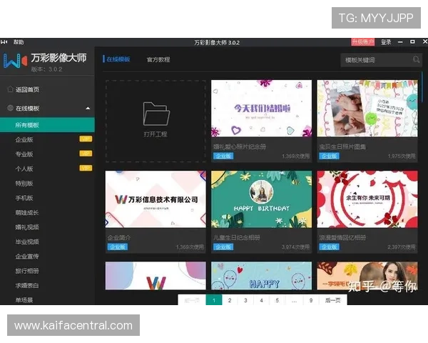This screenshot has width=428, height=343.
Task: Switch to the 官方教程 tab
Action: click(x=158, y=59)
